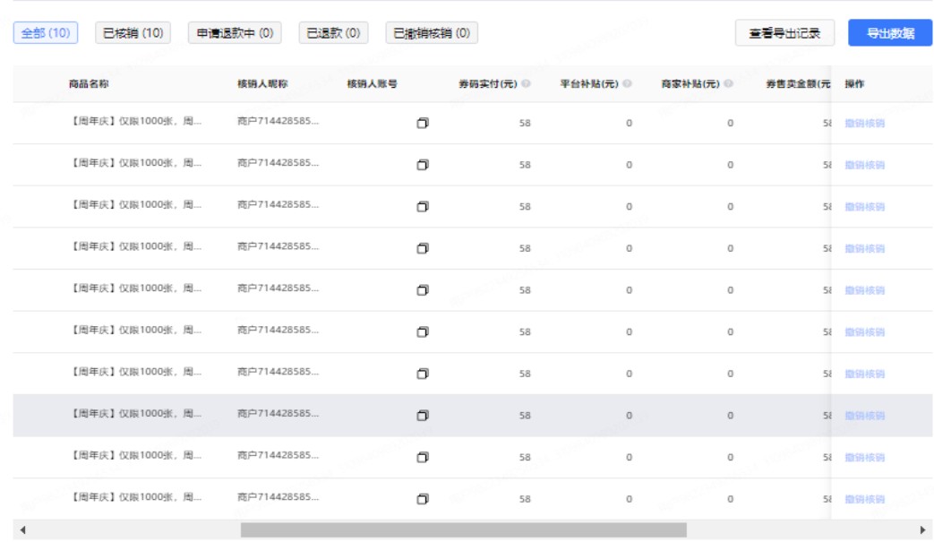
Task: Click the 查看导出记录 button
Action: [x=784, y=33]
